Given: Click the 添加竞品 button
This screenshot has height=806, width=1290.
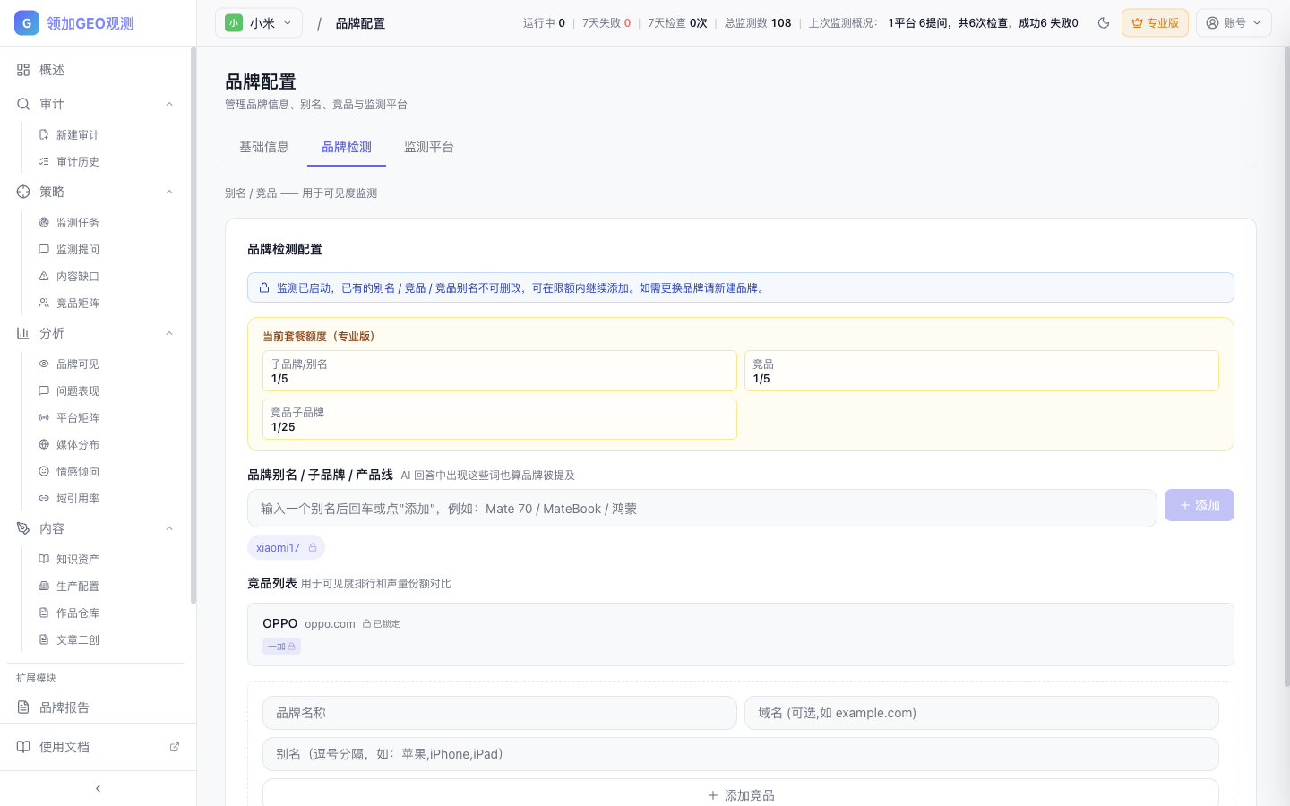Looking at the screenshot, I should [741, 795].
